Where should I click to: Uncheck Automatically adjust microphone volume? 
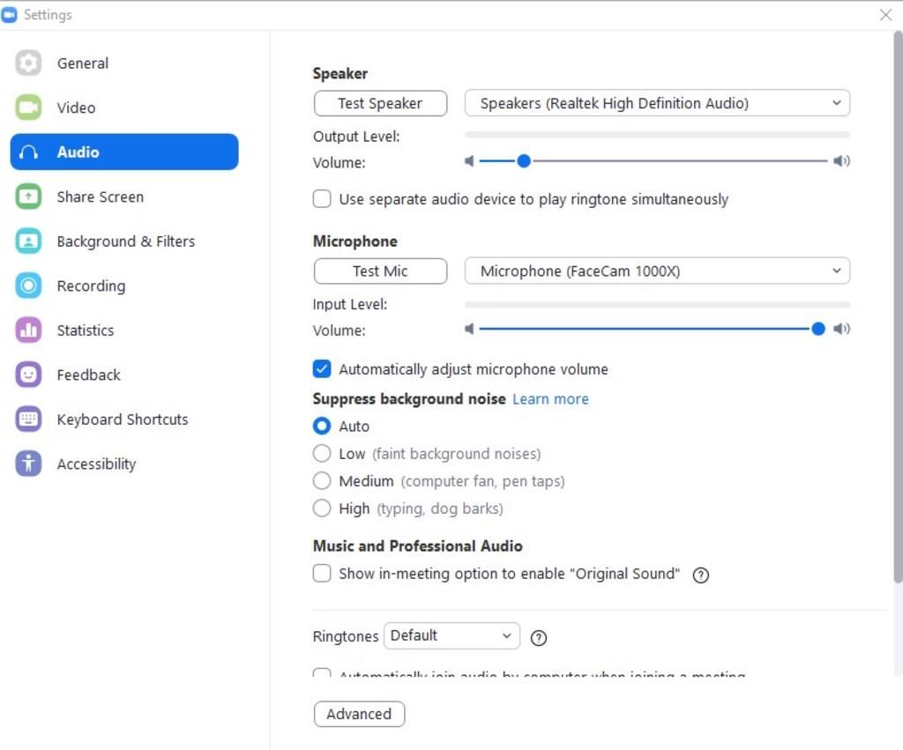pyautogui.click(x=322, y=369)
